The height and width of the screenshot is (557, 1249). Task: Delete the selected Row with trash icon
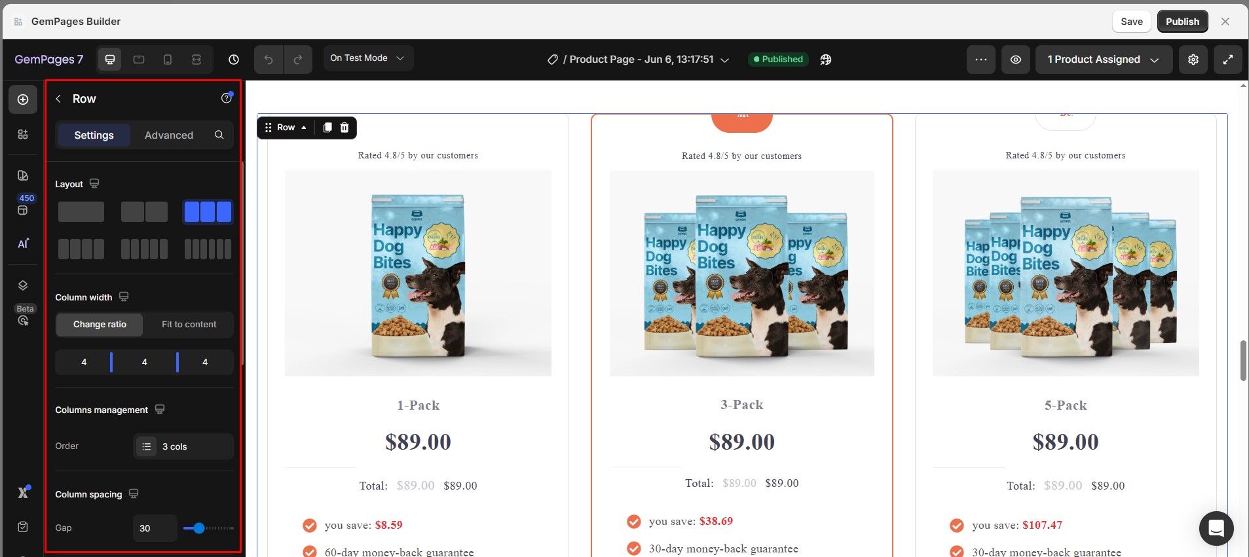[x=345, y=128]
